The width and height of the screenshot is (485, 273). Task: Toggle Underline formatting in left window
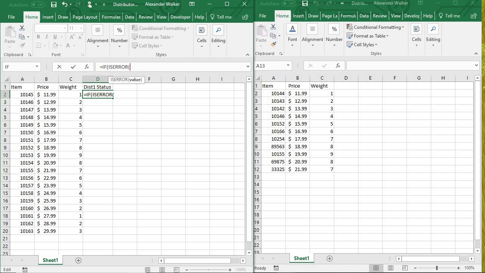[55, 37]
